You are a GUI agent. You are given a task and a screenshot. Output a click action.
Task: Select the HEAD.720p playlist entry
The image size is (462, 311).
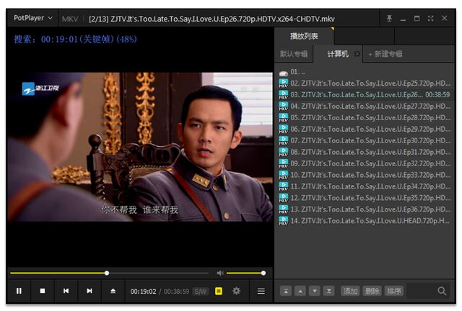[364, 221]
